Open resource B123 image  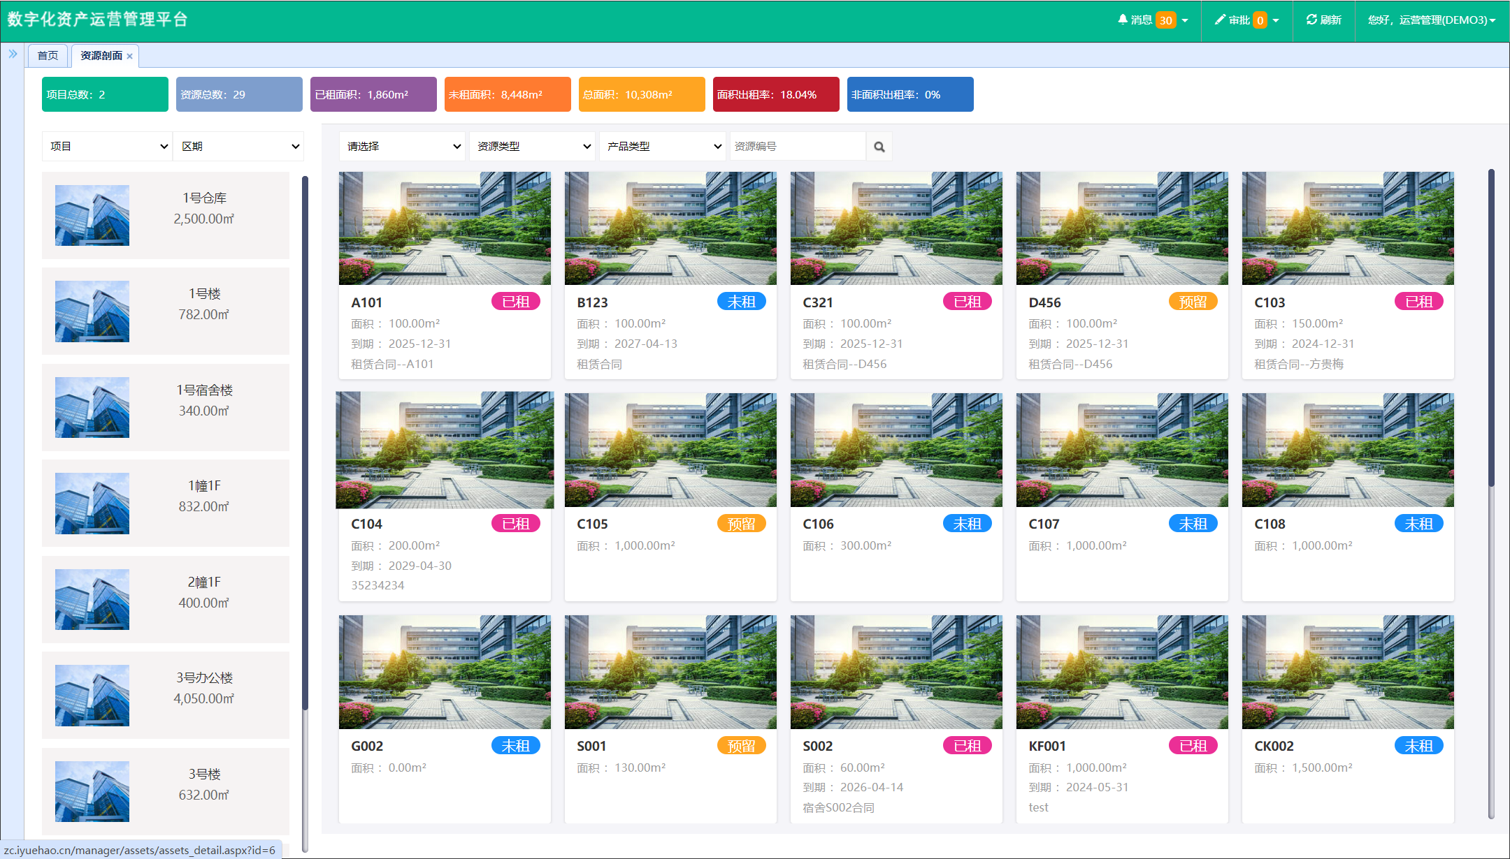click(x=670, y=228)
